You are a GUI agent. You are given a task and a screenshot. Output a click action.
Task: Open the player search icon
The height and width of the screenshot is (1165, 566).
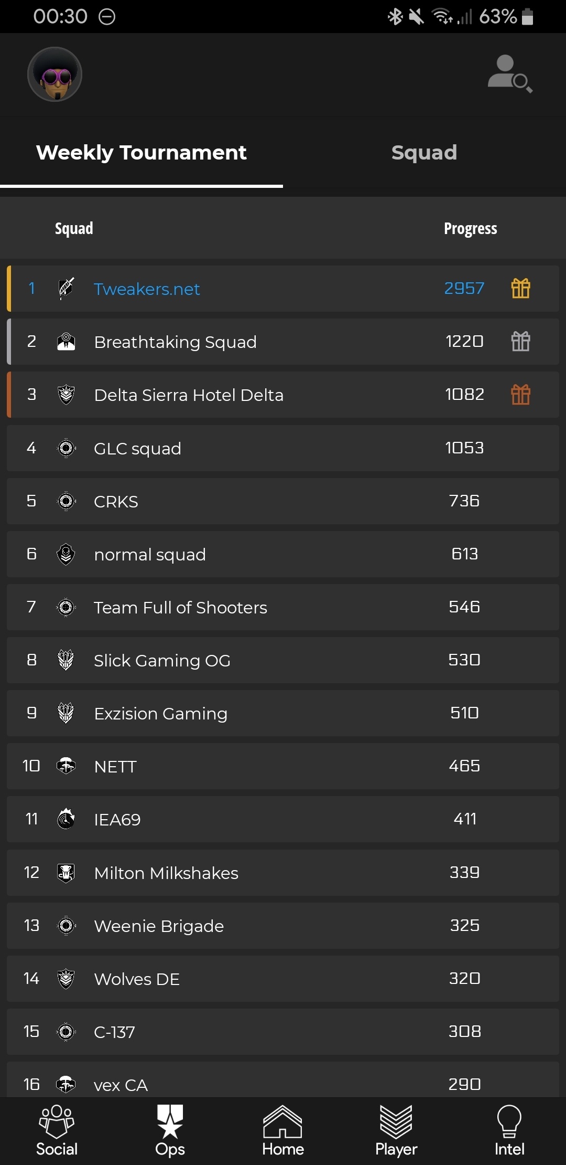click(x=509, y=74)
